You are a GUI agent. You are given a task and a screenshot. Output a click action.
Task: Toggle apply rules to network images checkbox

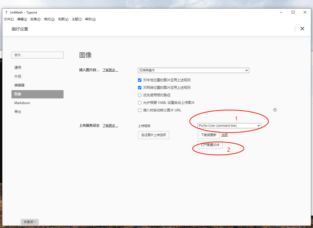coord(140,88)
